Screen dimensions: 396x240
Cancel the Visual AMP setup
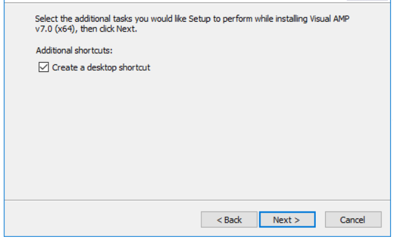353,220
